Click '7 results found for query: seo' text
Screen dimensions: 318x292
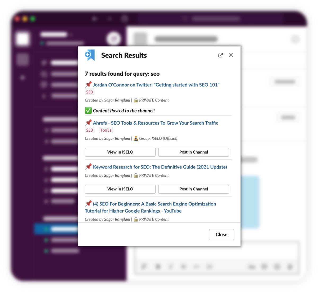click(x=122, y=74)
